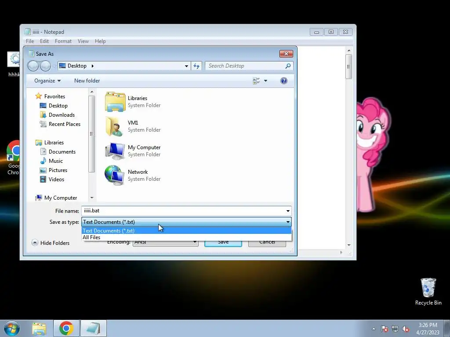
Task: Open the Save as type combo box arrow
Action: pyautogui.click(x=288, y=222)
